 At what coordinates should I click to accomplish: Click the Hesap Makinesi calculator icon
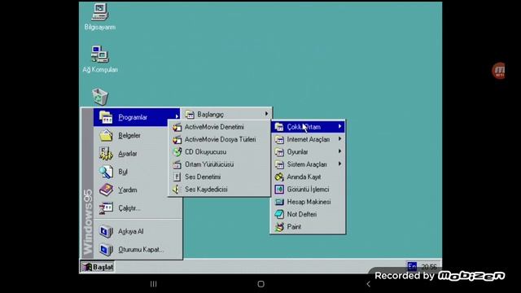(x=279, y=202)
